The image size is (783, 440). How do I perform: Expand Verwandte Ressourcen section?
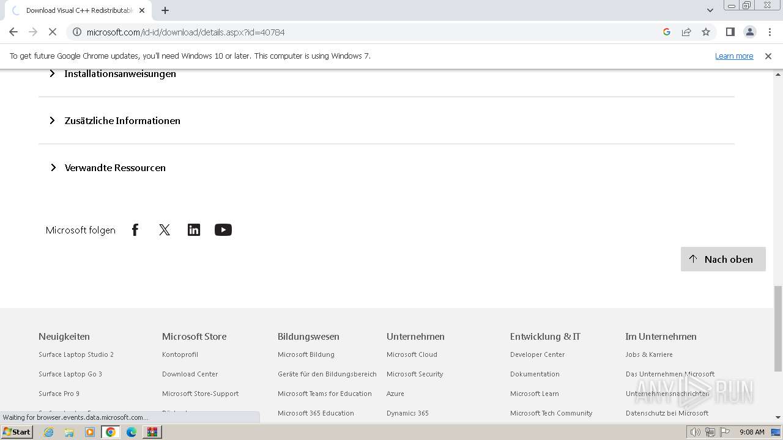point(115,168)
